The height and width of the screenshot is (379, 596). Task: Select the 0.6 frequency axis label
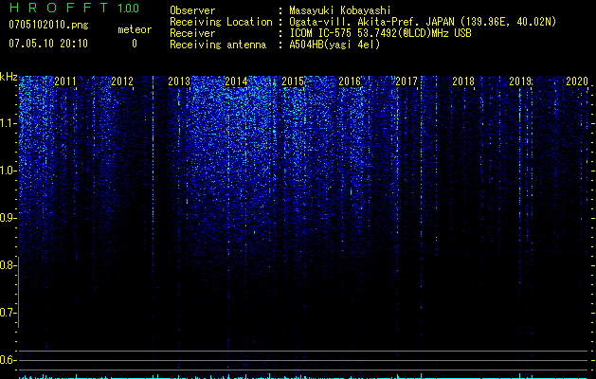pyautogui.click(x=8, y=360)
